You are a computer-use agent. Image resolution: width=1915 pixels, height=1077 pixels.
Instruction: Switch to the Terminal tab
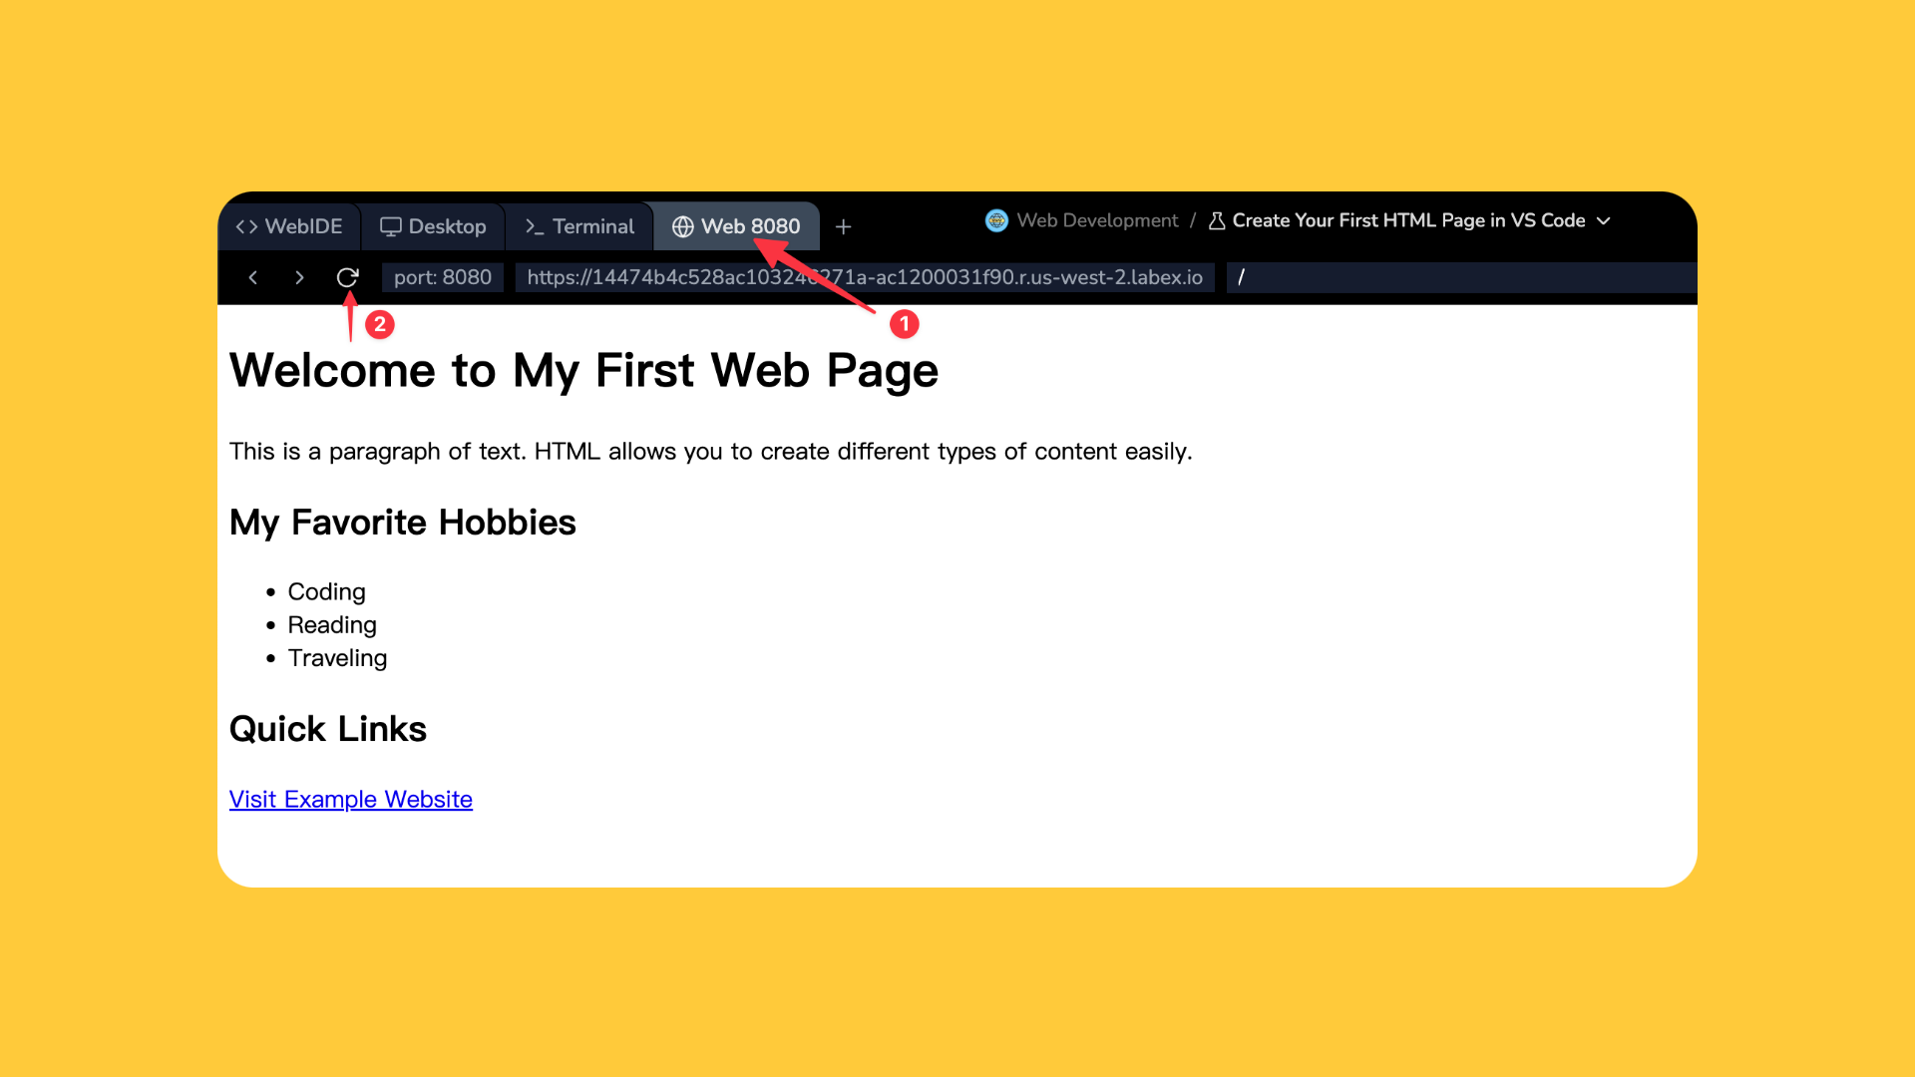tap(579, 227)
